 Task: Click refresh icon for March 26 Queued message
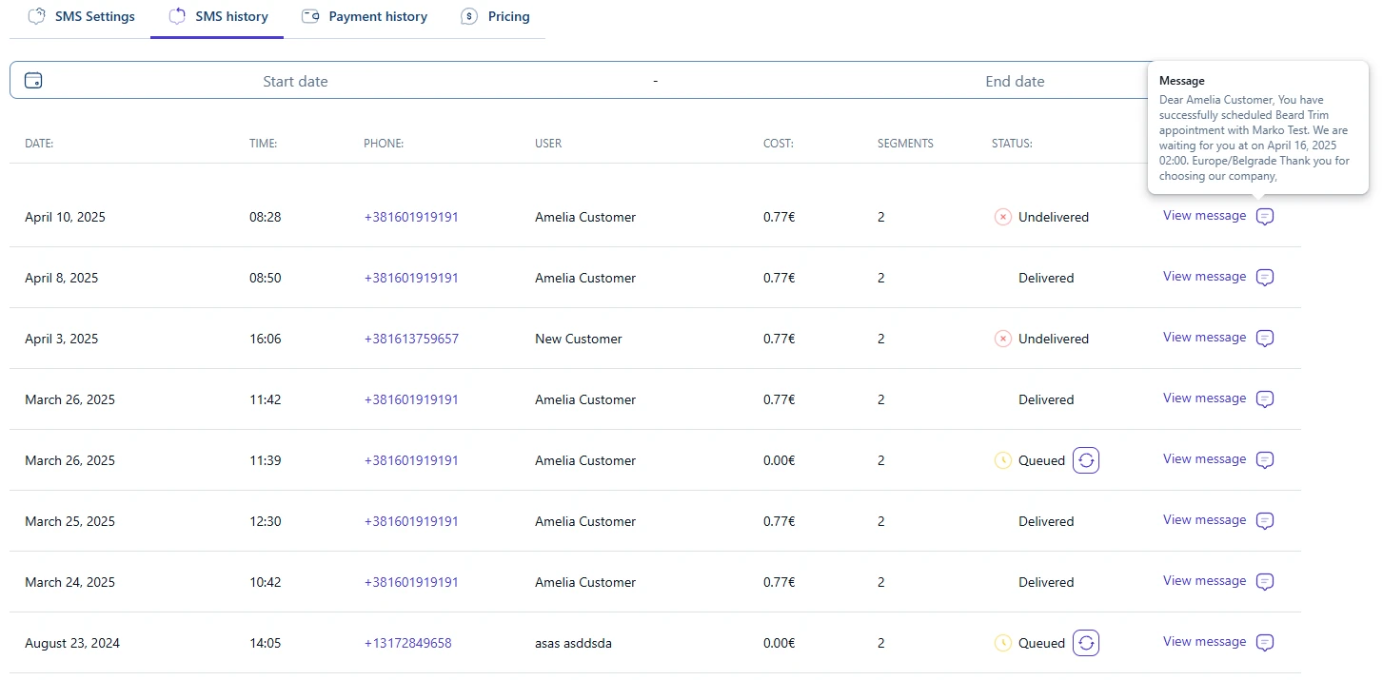pyautogui.click(x=1086, y=460)
